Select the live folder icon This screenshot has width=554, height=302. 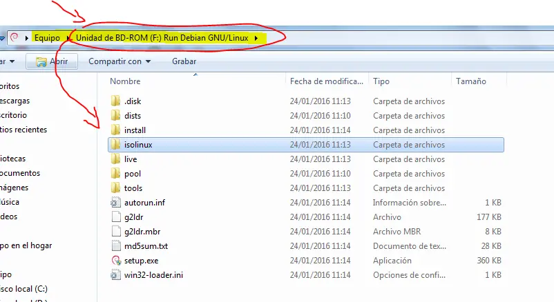[x=115, y=159]
